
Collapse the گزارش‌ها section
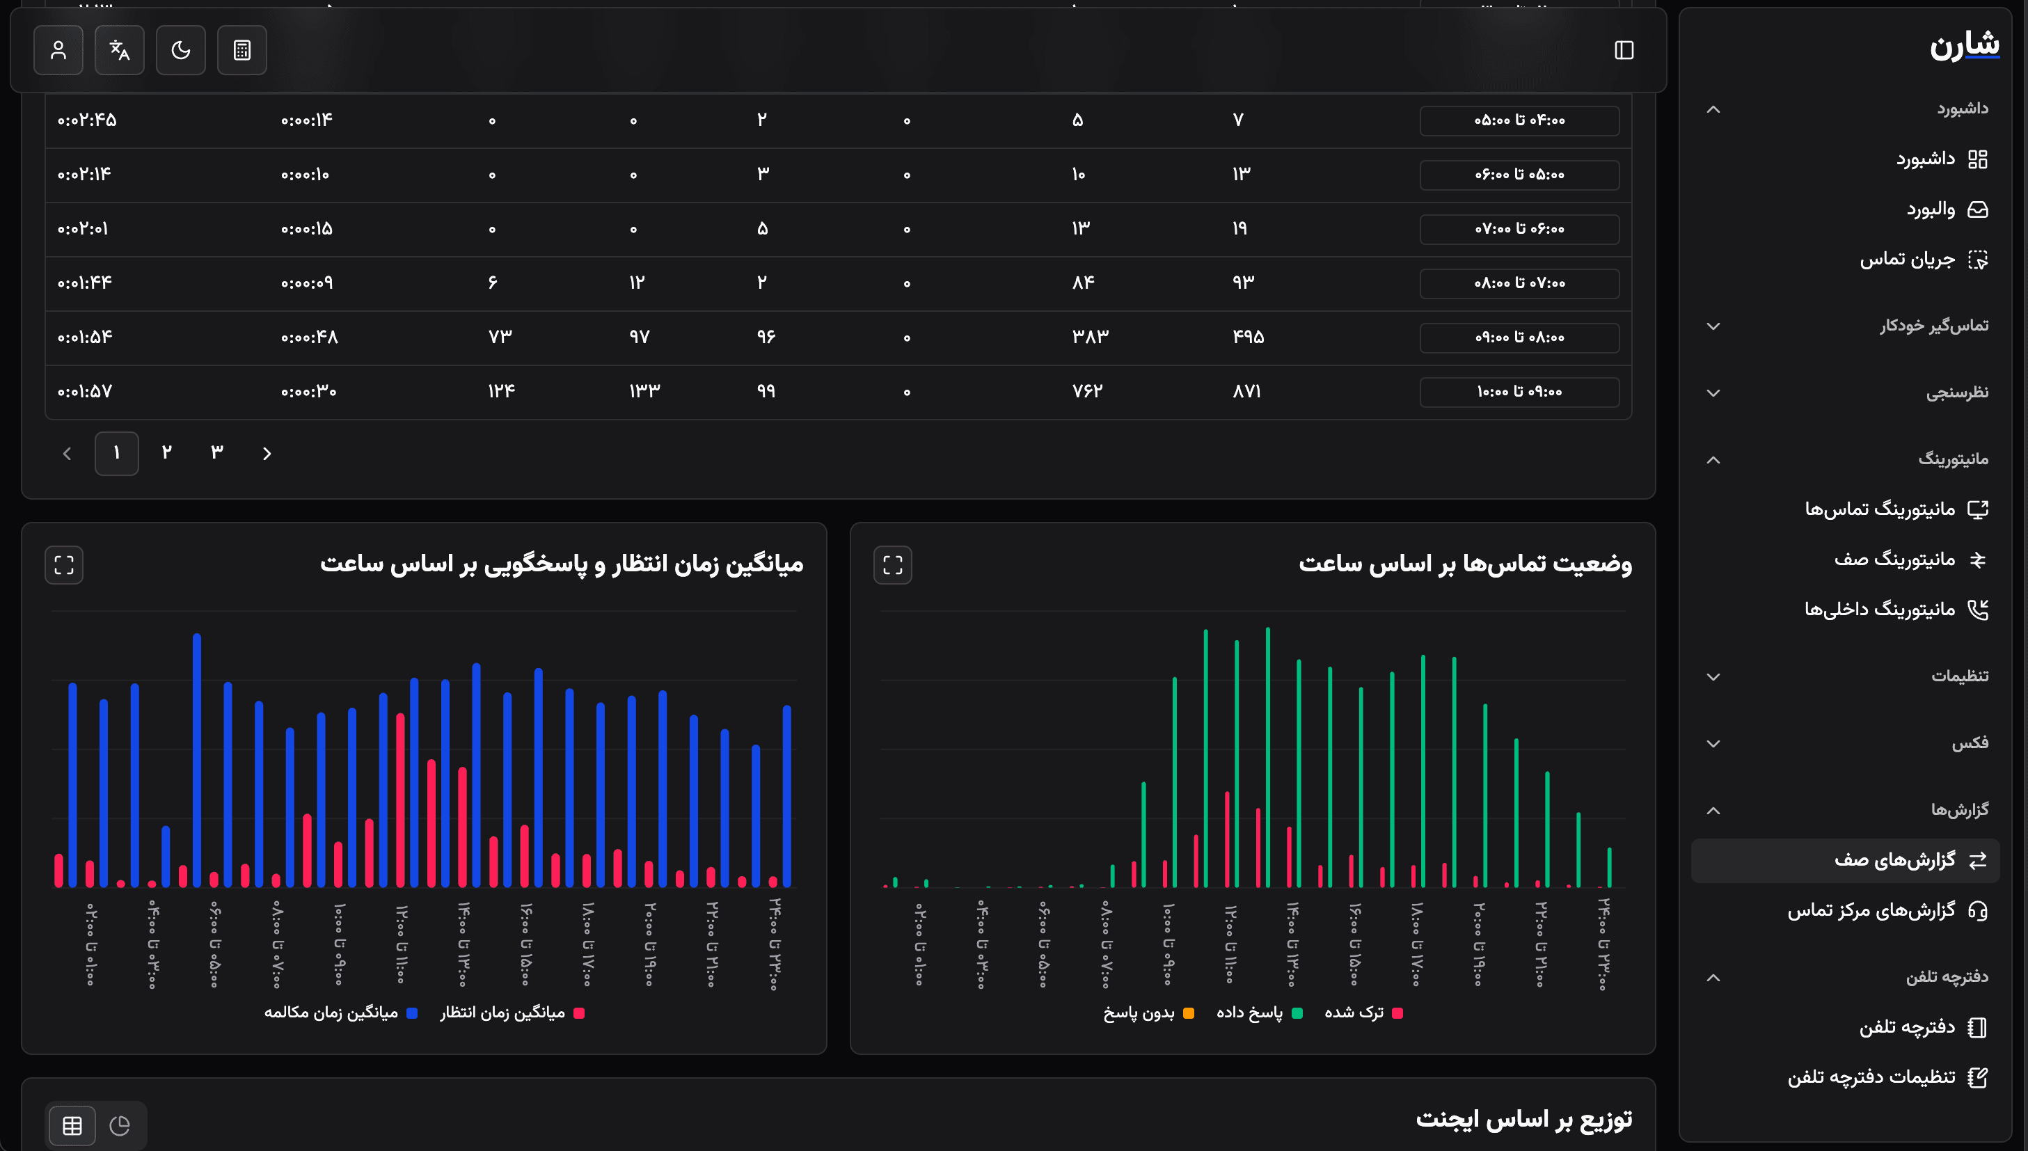pyautogui.click(x=1846, y=810)
